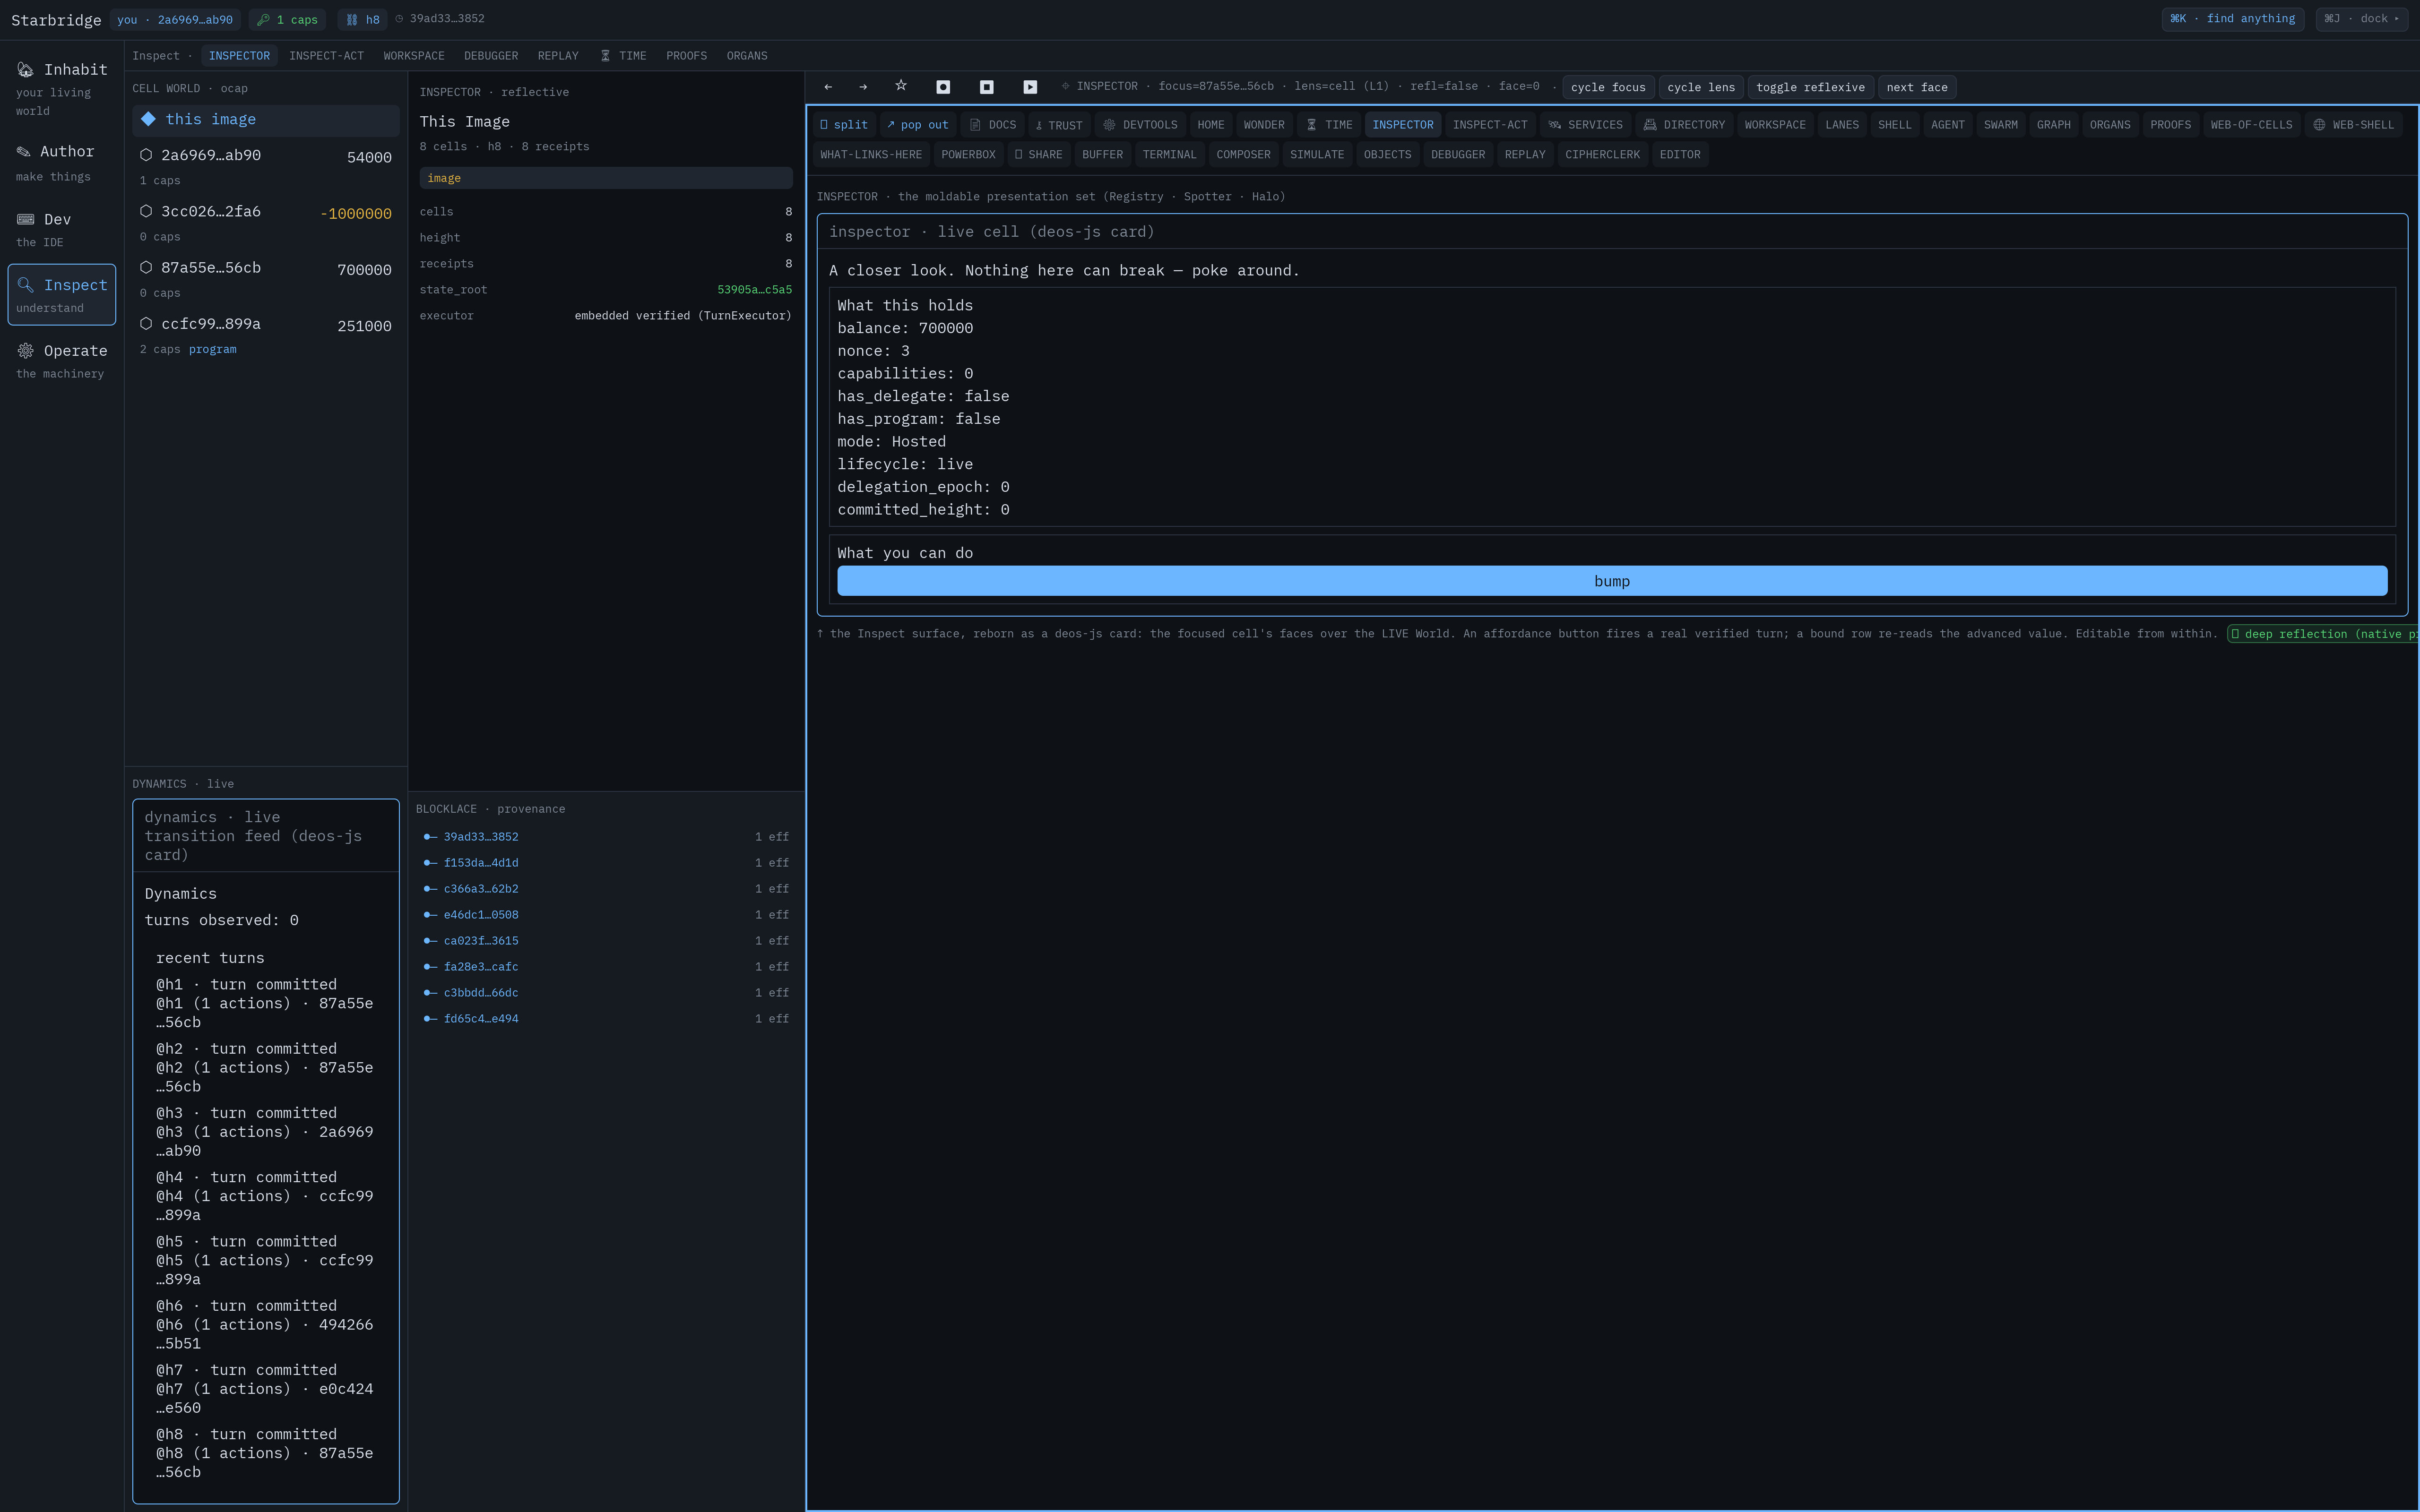Open the DEVTOOLS tab
The width and height of the screenshot is (2420, 1512).
tap(1140, 125)
